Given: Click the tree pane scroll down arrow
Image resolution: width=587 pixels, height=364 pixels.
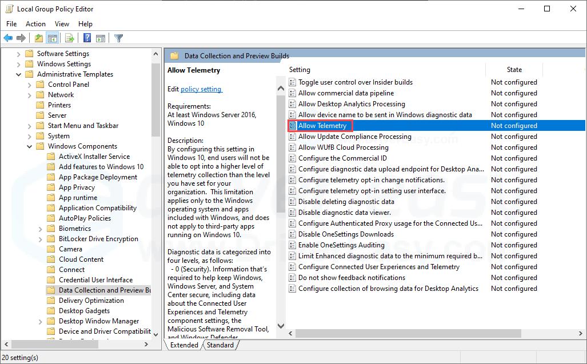Looking at the screenshot, I should [x=155, y=334].
